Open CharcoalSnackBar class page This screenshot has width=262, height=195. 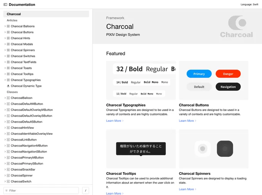[23, 169]
